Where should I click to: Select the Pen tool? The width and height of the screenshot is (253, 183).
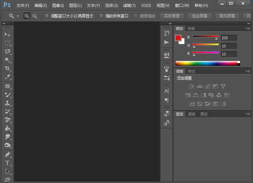click(7, 154)
